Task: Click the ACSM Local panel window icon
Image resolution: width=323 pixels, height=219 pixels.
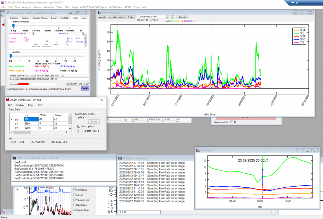Action: point(9,13)
